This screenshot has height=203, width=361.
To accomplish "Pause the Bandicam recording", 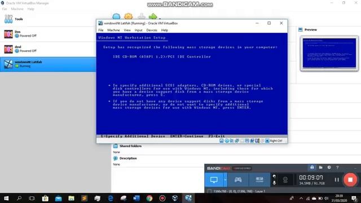I will click(337, 179).
